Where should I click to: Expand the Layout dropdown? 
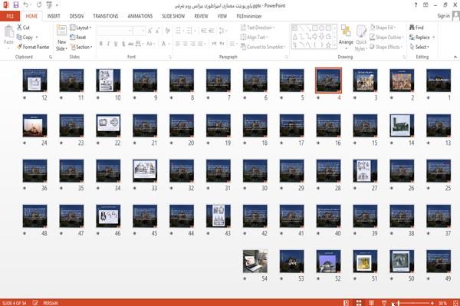coord(80,28)
